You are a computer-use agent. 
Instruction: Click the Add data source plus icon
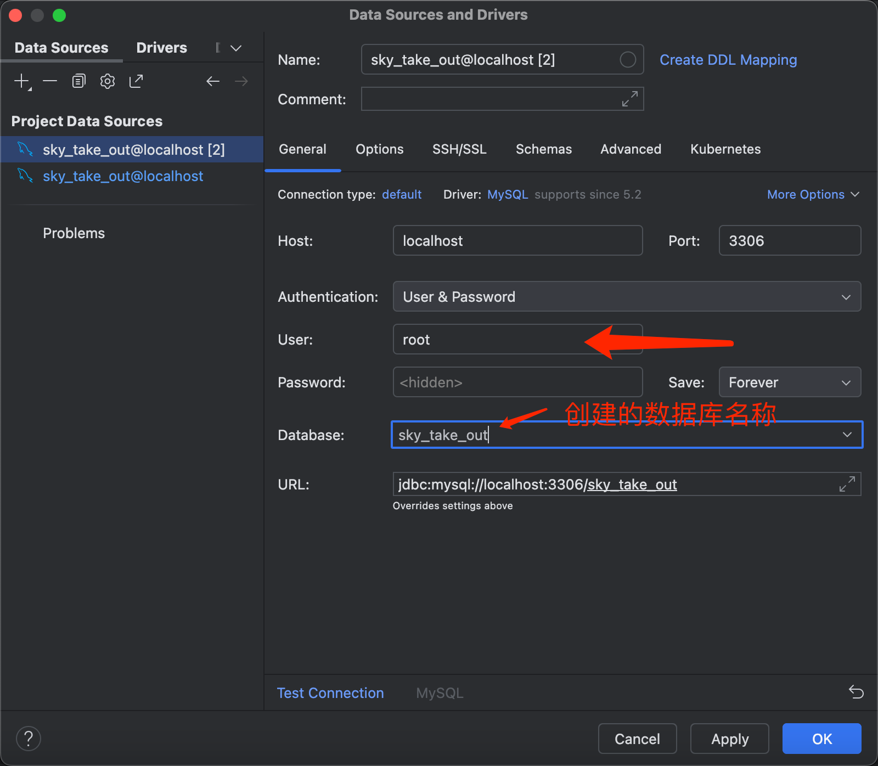(22, 81)
